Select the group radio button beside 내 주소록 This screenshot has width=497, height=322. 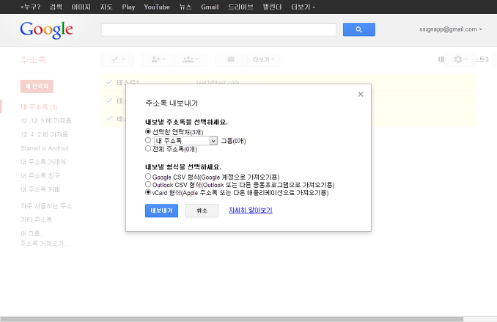[148, 140]
